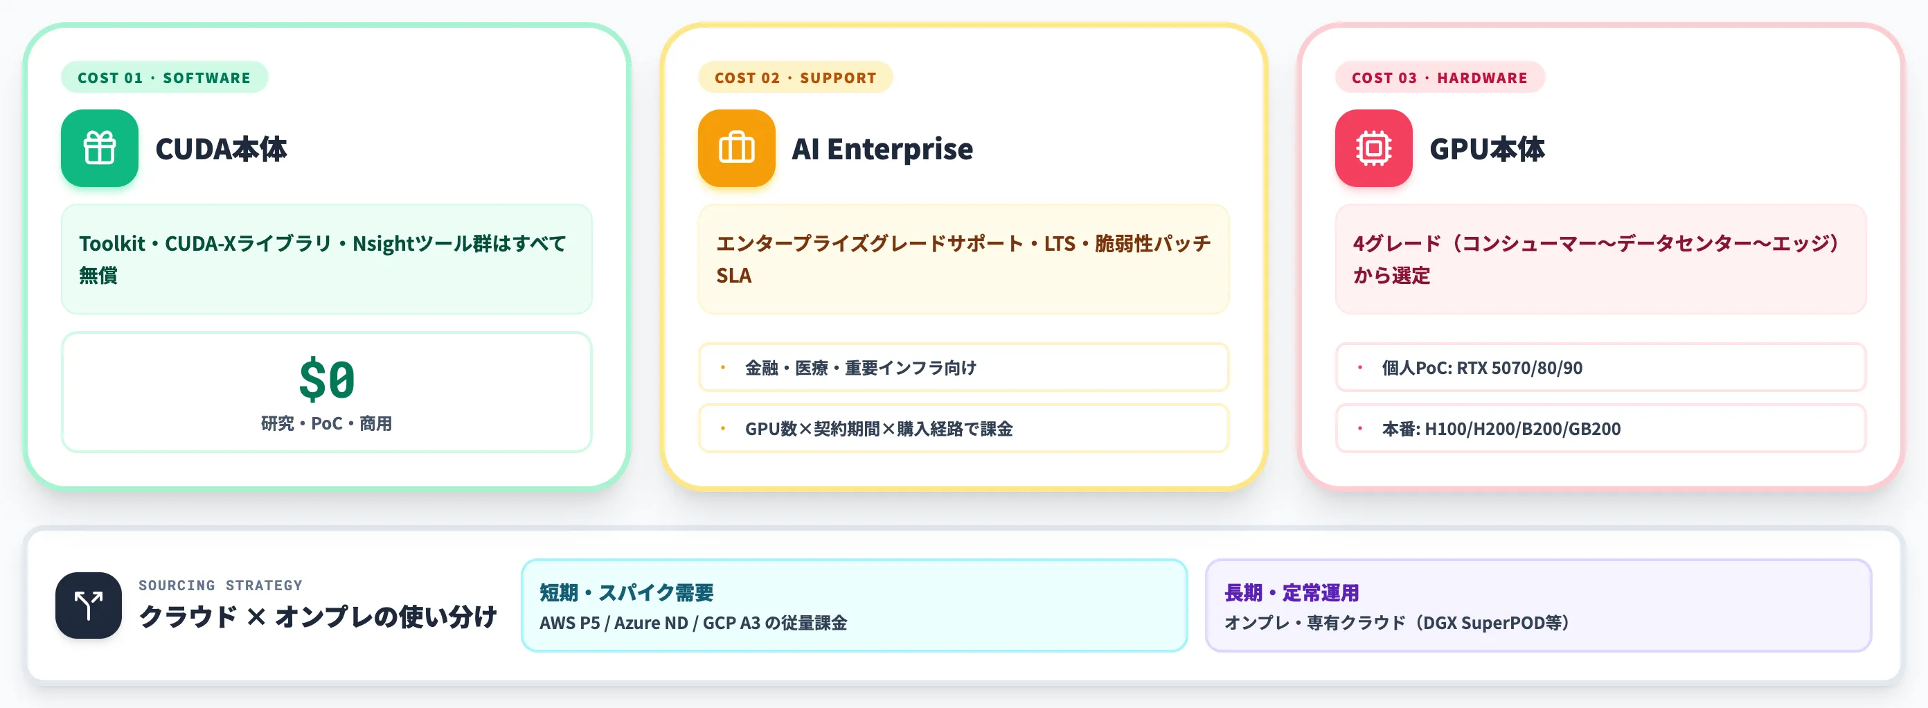Viewport: 1928px width, 708px height.
Task: Click the オンプレ・専有クラウド (DGX SuperPOD等) text
Action: (x=1397, y=623)
